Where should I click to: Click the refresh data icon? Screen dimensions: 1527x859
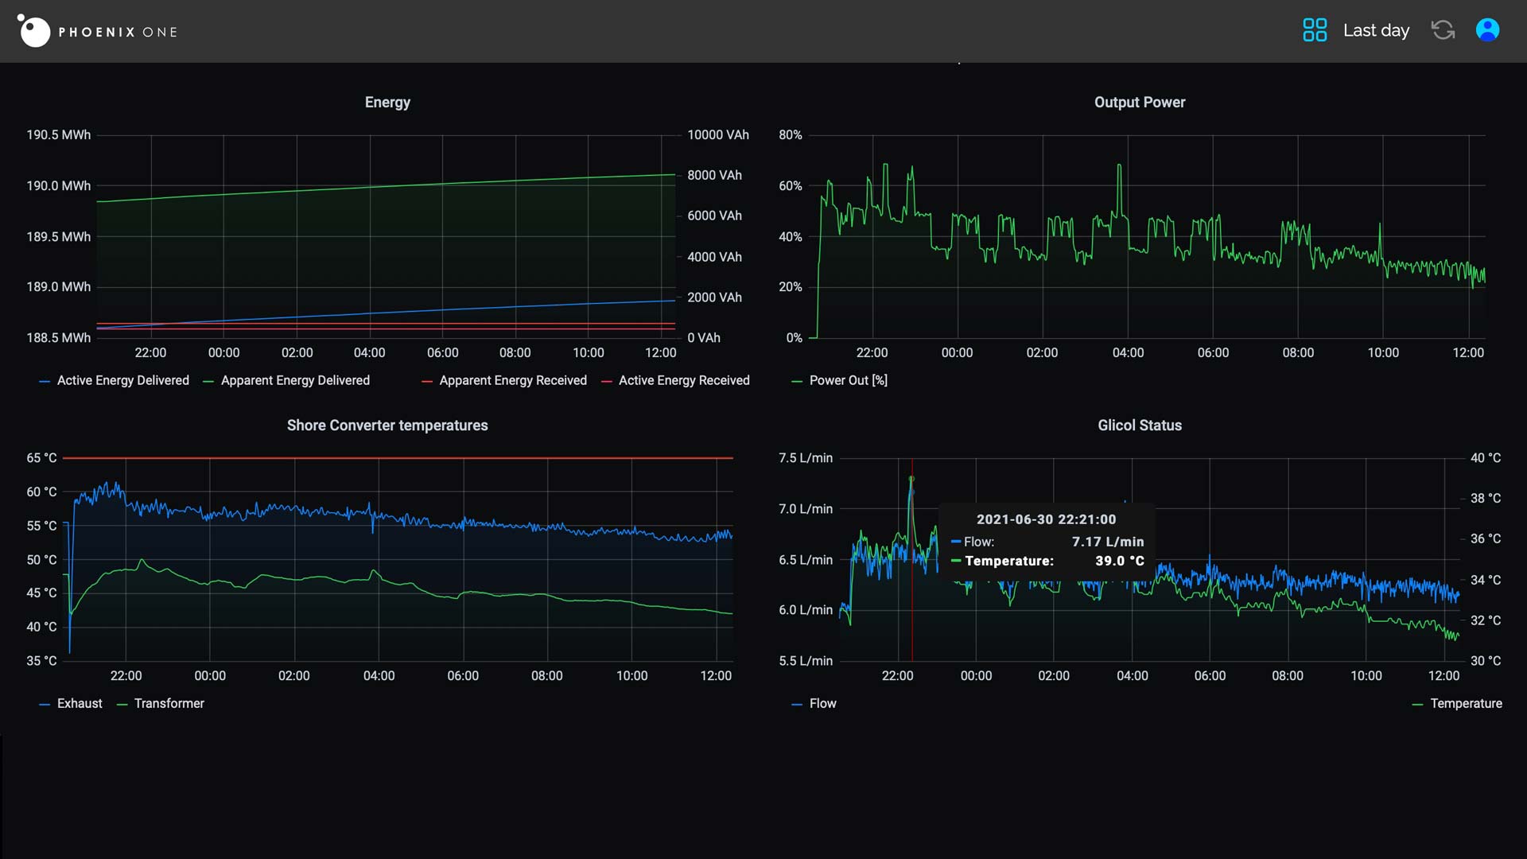(1443, 30)
